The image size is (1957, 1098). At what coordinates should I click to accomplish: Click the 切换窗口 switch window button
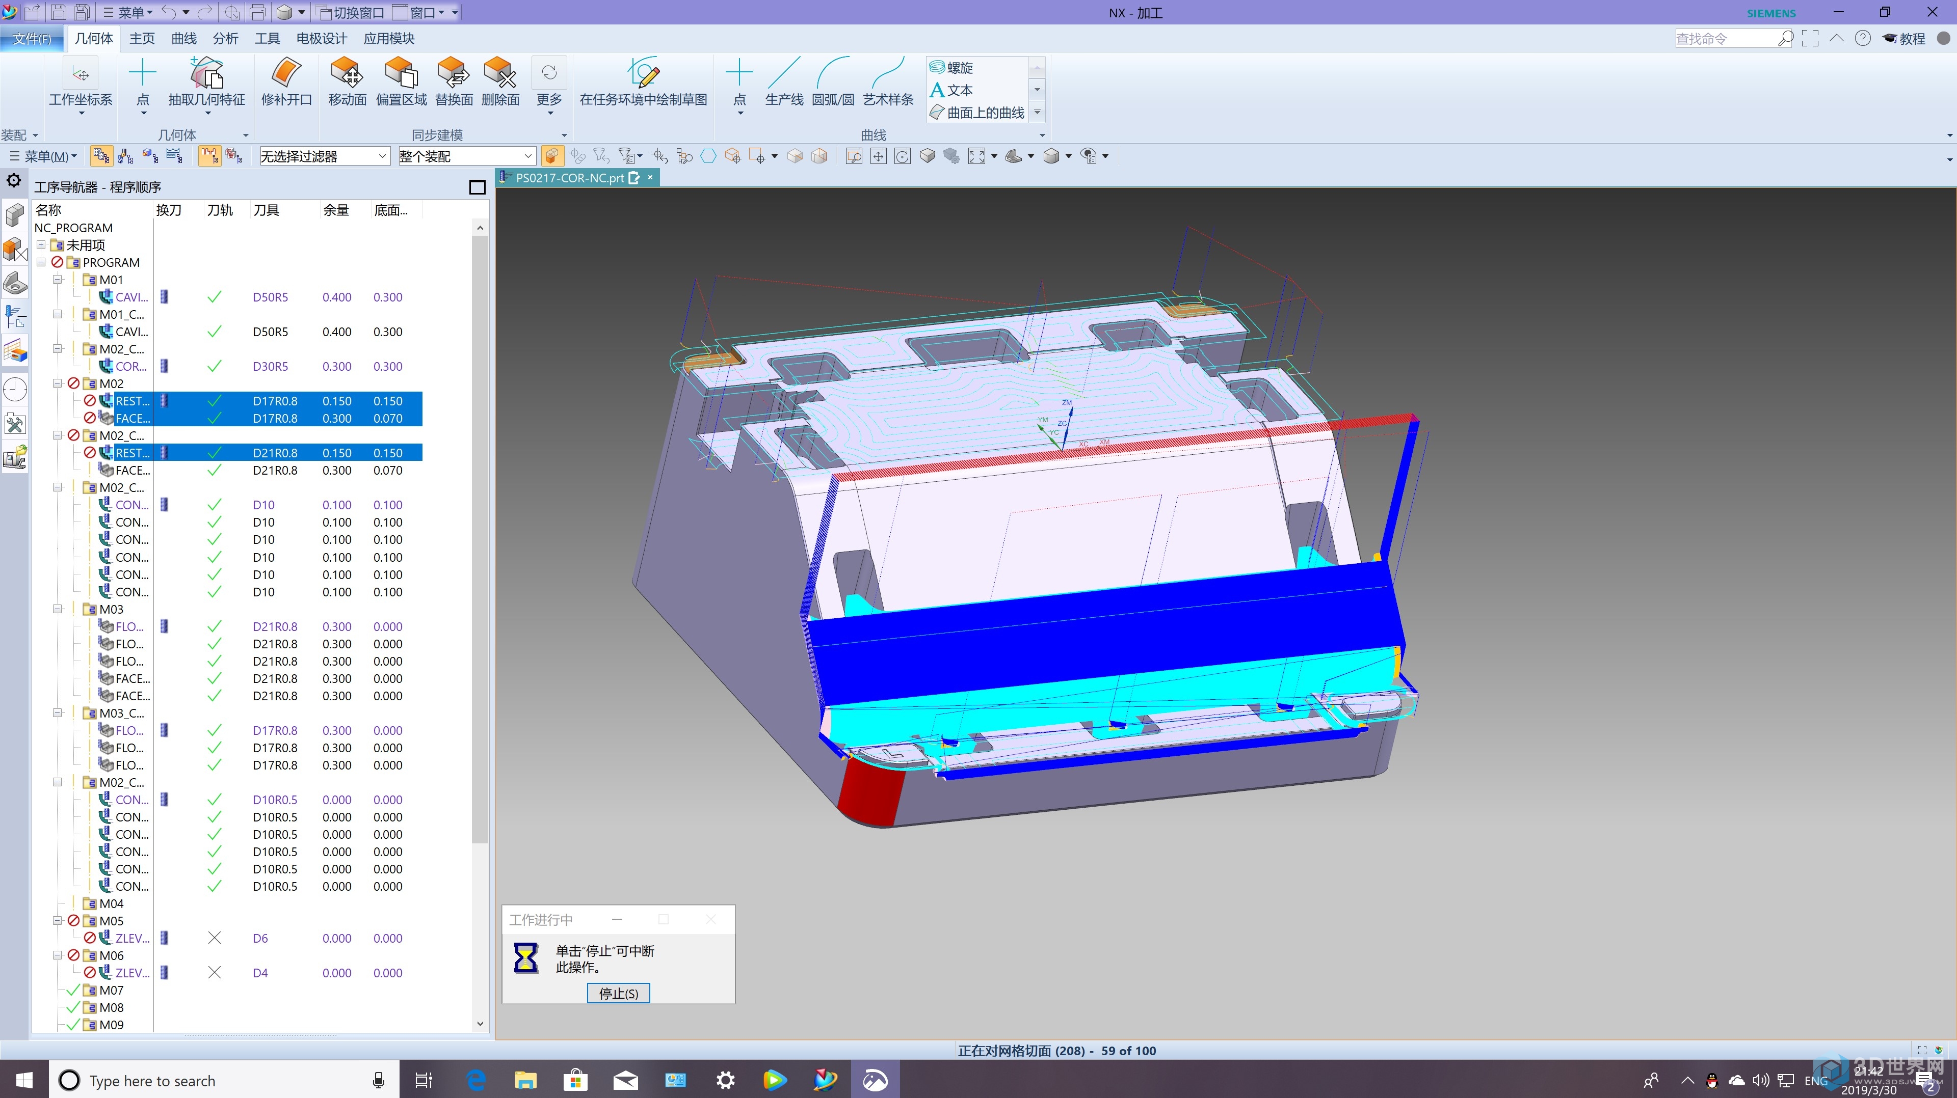pyautogui.click(x=351, y=12)
